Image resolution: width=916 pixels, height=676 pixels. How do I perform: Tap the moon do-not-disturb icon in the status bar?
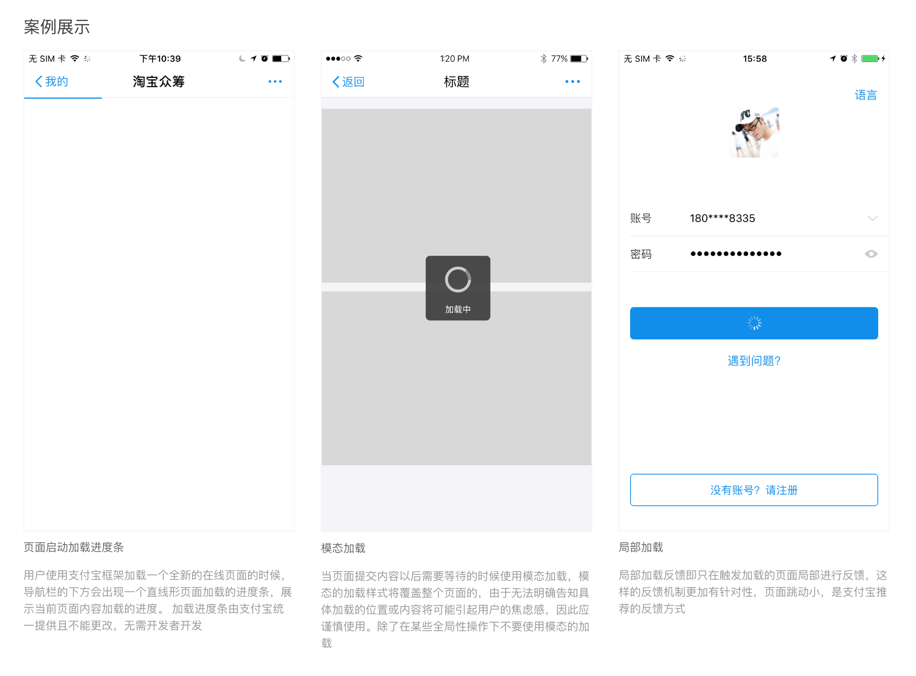pos(242,58)
